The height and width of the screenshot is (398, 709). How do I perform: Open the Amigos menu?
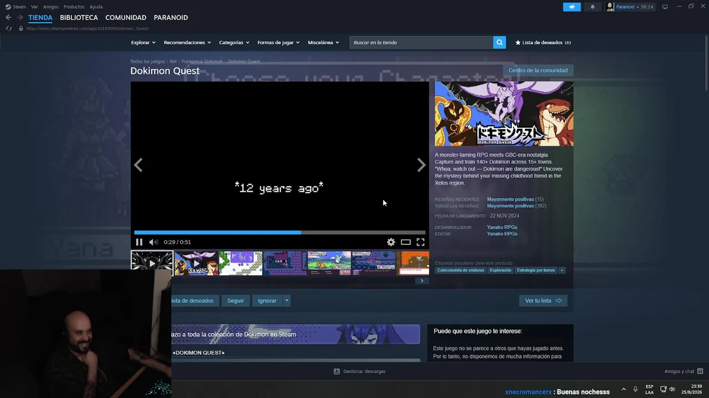pyautogui.click(x=51, y=7)
